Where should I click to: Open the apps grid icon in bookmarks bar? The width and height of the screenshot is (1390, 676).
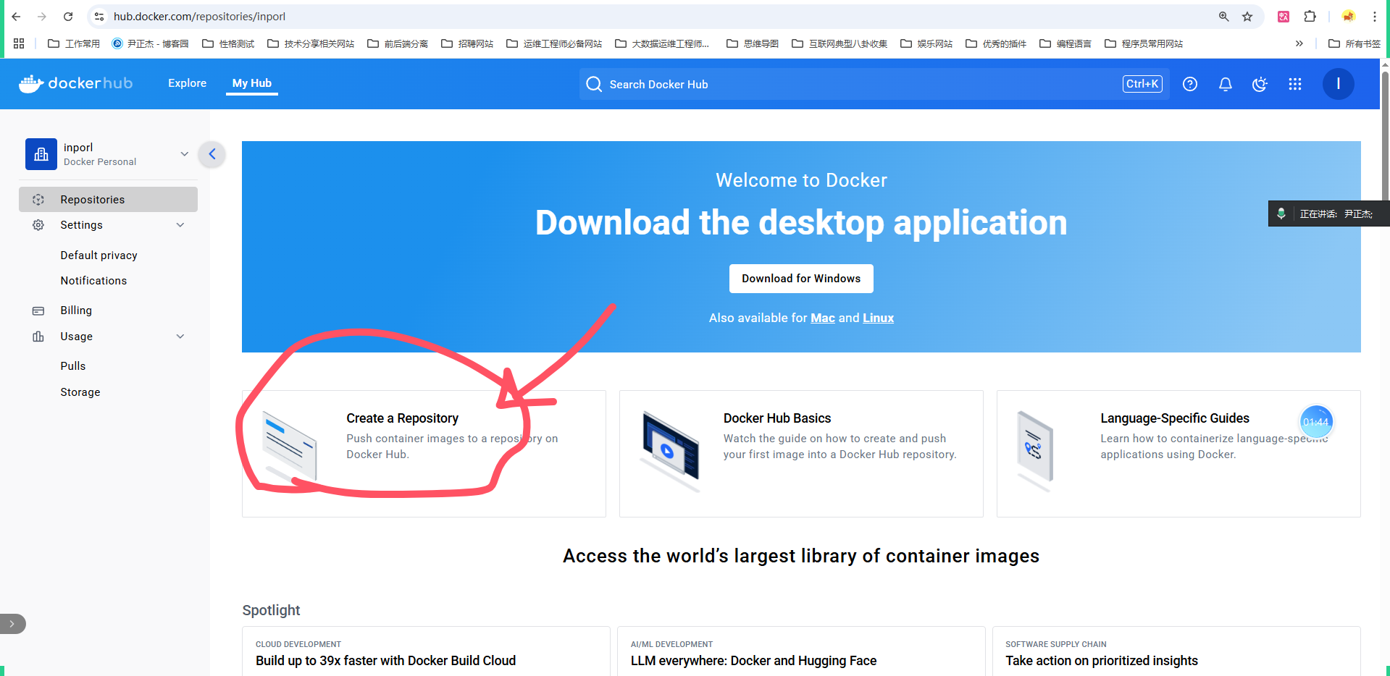point(19,43)
